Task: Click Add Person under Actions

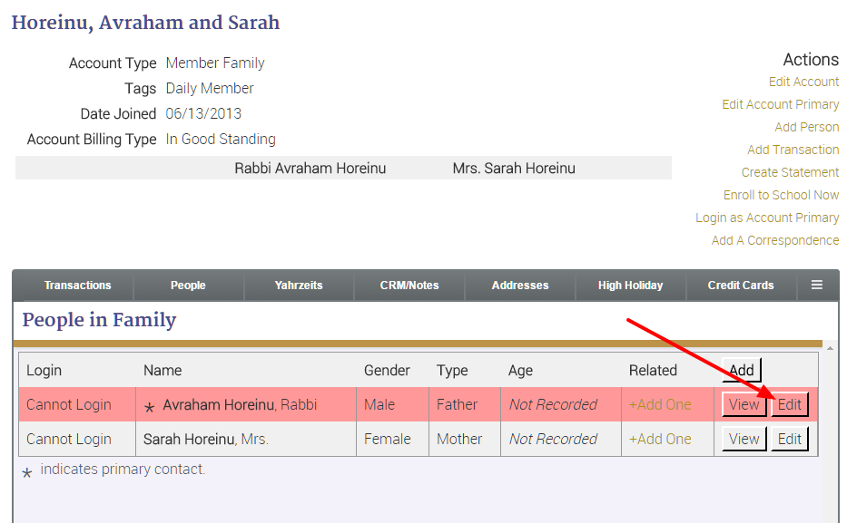Action: pyautogui.click(x=807, y=127)
